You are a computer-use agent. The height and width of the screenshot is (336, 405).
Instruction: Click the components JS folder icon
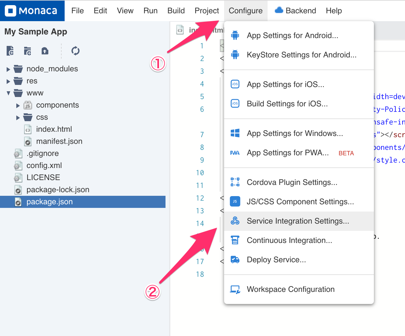click(x=28, y=105)
